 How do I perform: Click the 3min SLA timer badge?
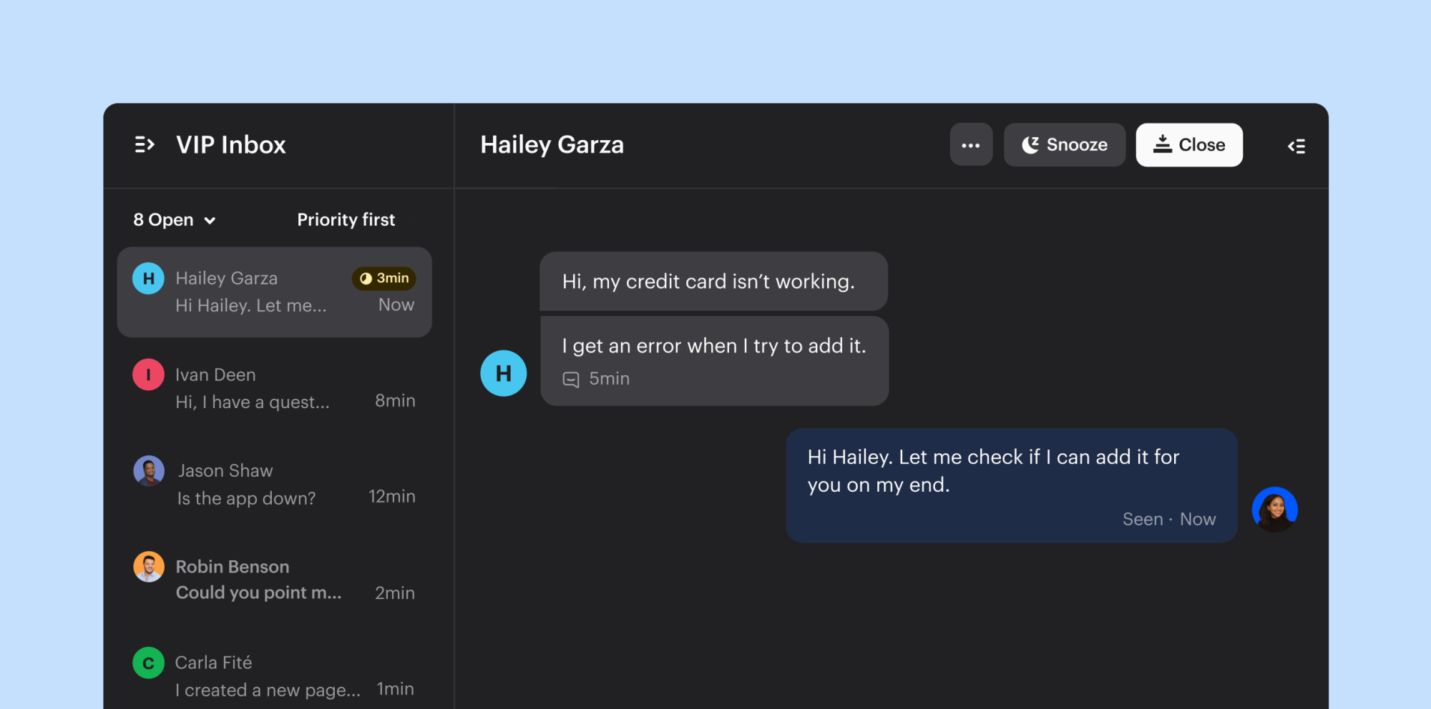point(384,278)
